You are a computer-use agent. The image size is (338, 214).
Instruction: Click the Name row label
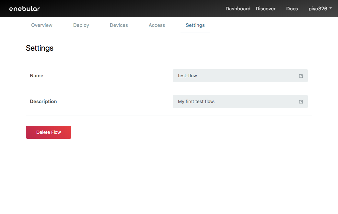[x=37, y=76]
